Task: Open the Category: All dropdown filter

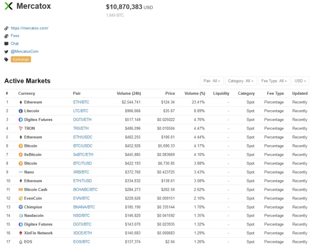Action: (241, 81)
